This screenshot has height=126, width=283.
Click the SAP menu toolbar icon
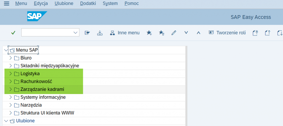click(x=88, y=33)
